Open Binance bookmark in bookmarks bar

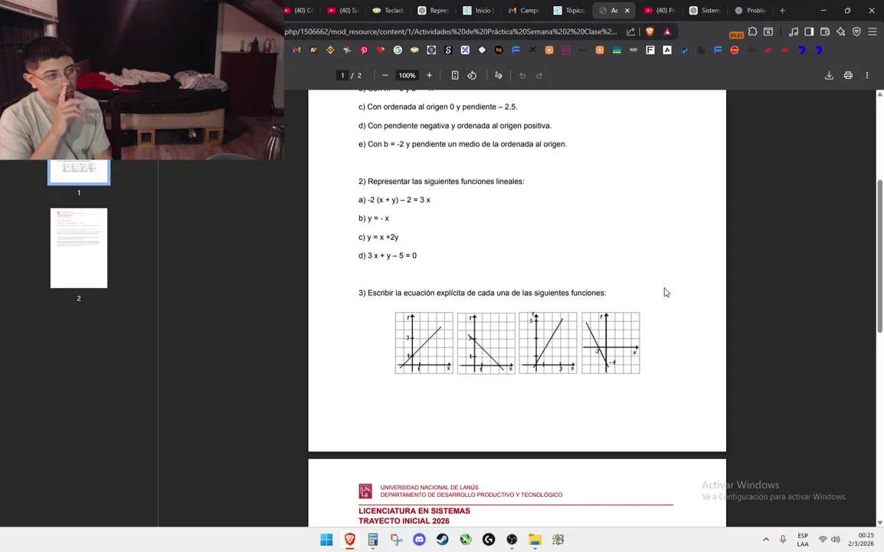coord(330,51)
